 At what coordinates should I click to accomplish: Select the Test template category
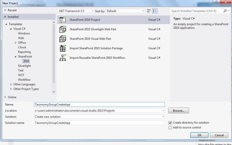21,71
